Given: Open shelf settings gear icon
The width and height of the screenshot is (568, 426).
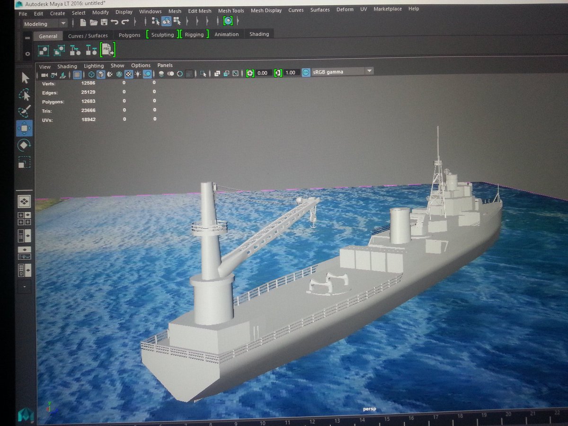Looking at the screenshot, I should click(27, 54).
